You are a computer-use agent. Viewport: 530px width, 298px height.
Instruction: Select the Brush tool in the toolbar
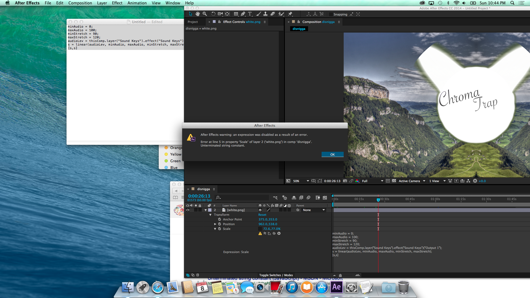pyautogui.click(x=259, y=14)
